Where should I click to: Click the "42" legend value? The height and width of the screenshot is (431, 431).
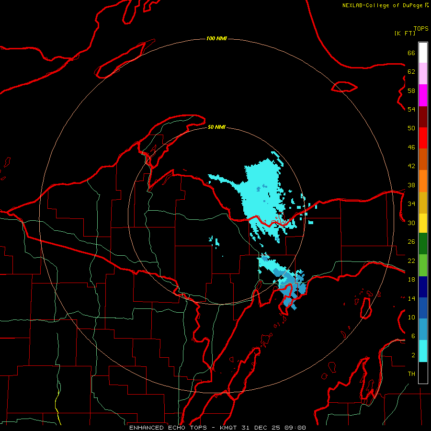point(411,166)
